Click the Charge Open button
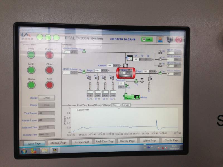This screenshot has width=223, height=167. pos(47,105)
